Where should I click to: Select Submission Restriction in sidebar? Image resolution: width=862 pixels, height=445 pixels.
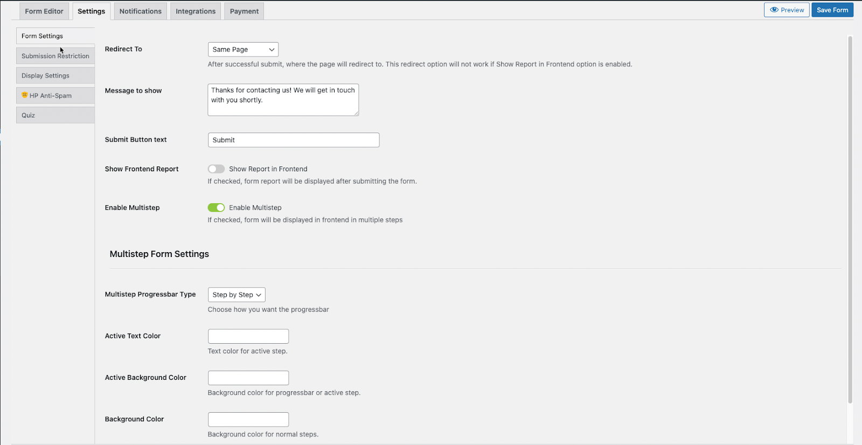coord(55,56)
